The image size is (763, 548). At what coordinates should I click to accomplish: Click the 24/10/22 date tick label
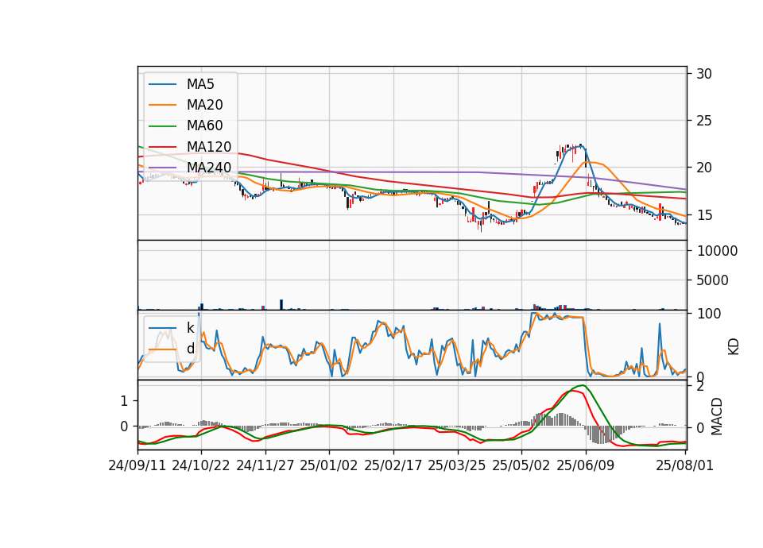coord(200,465)
